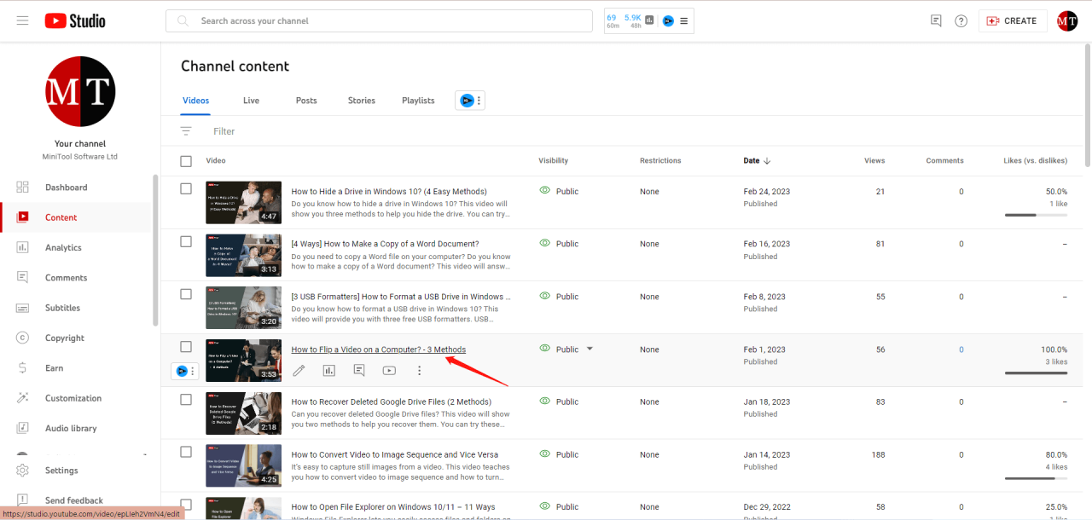Sort by the Date column header
The image size is (1092, 520).
click(x=752, y=160)
